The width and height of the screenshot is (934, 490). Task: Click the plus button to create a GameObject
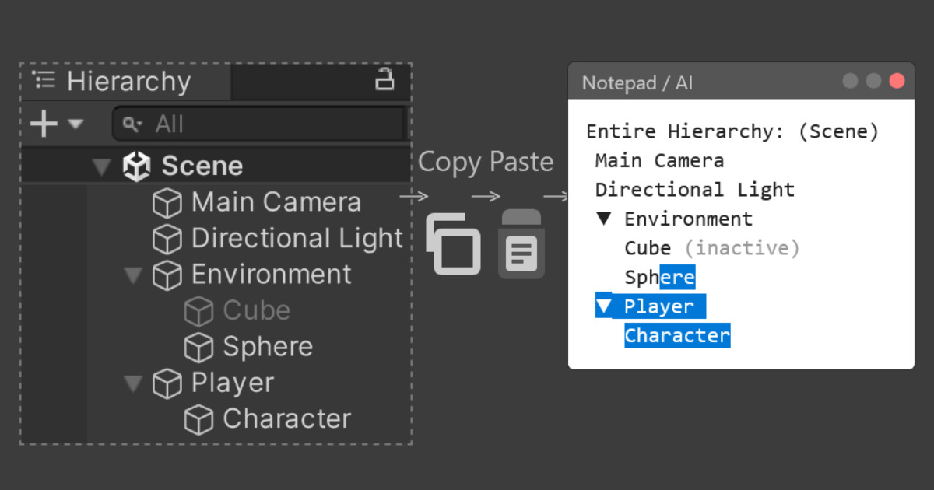44,124
